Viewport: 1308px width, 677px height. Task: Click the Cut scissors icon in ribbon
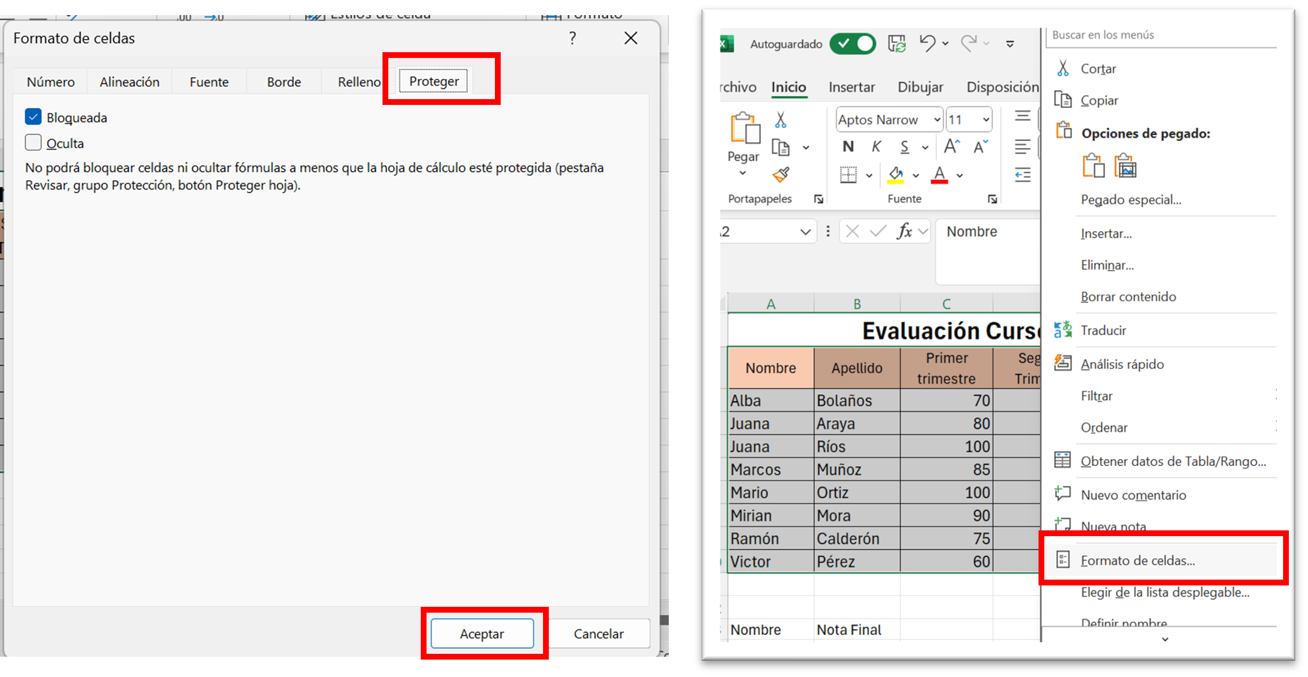(x=781, y=120)
